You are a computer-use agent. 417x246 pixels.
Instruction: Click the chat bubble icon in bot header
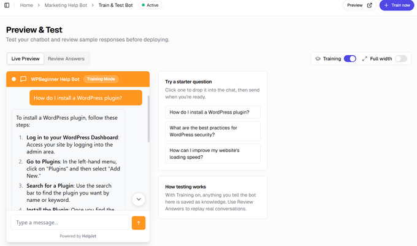(x=23, y=79)
